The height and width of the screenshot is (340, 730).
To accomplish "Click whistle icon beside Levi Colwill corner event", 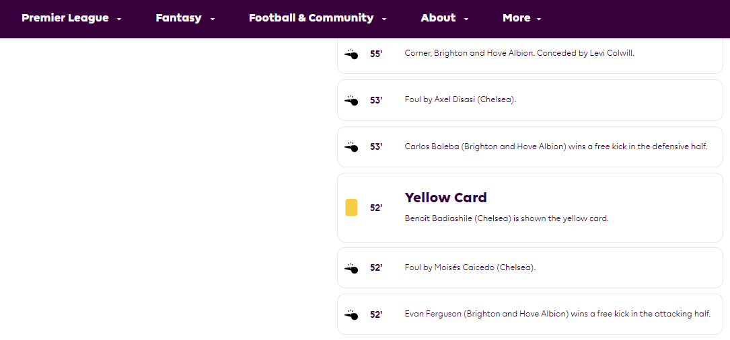I will 351,54.
